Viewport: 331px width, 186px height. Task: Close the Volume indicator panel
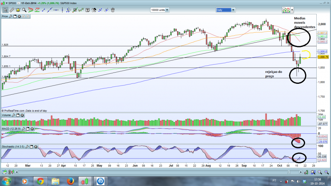[22, 115]
